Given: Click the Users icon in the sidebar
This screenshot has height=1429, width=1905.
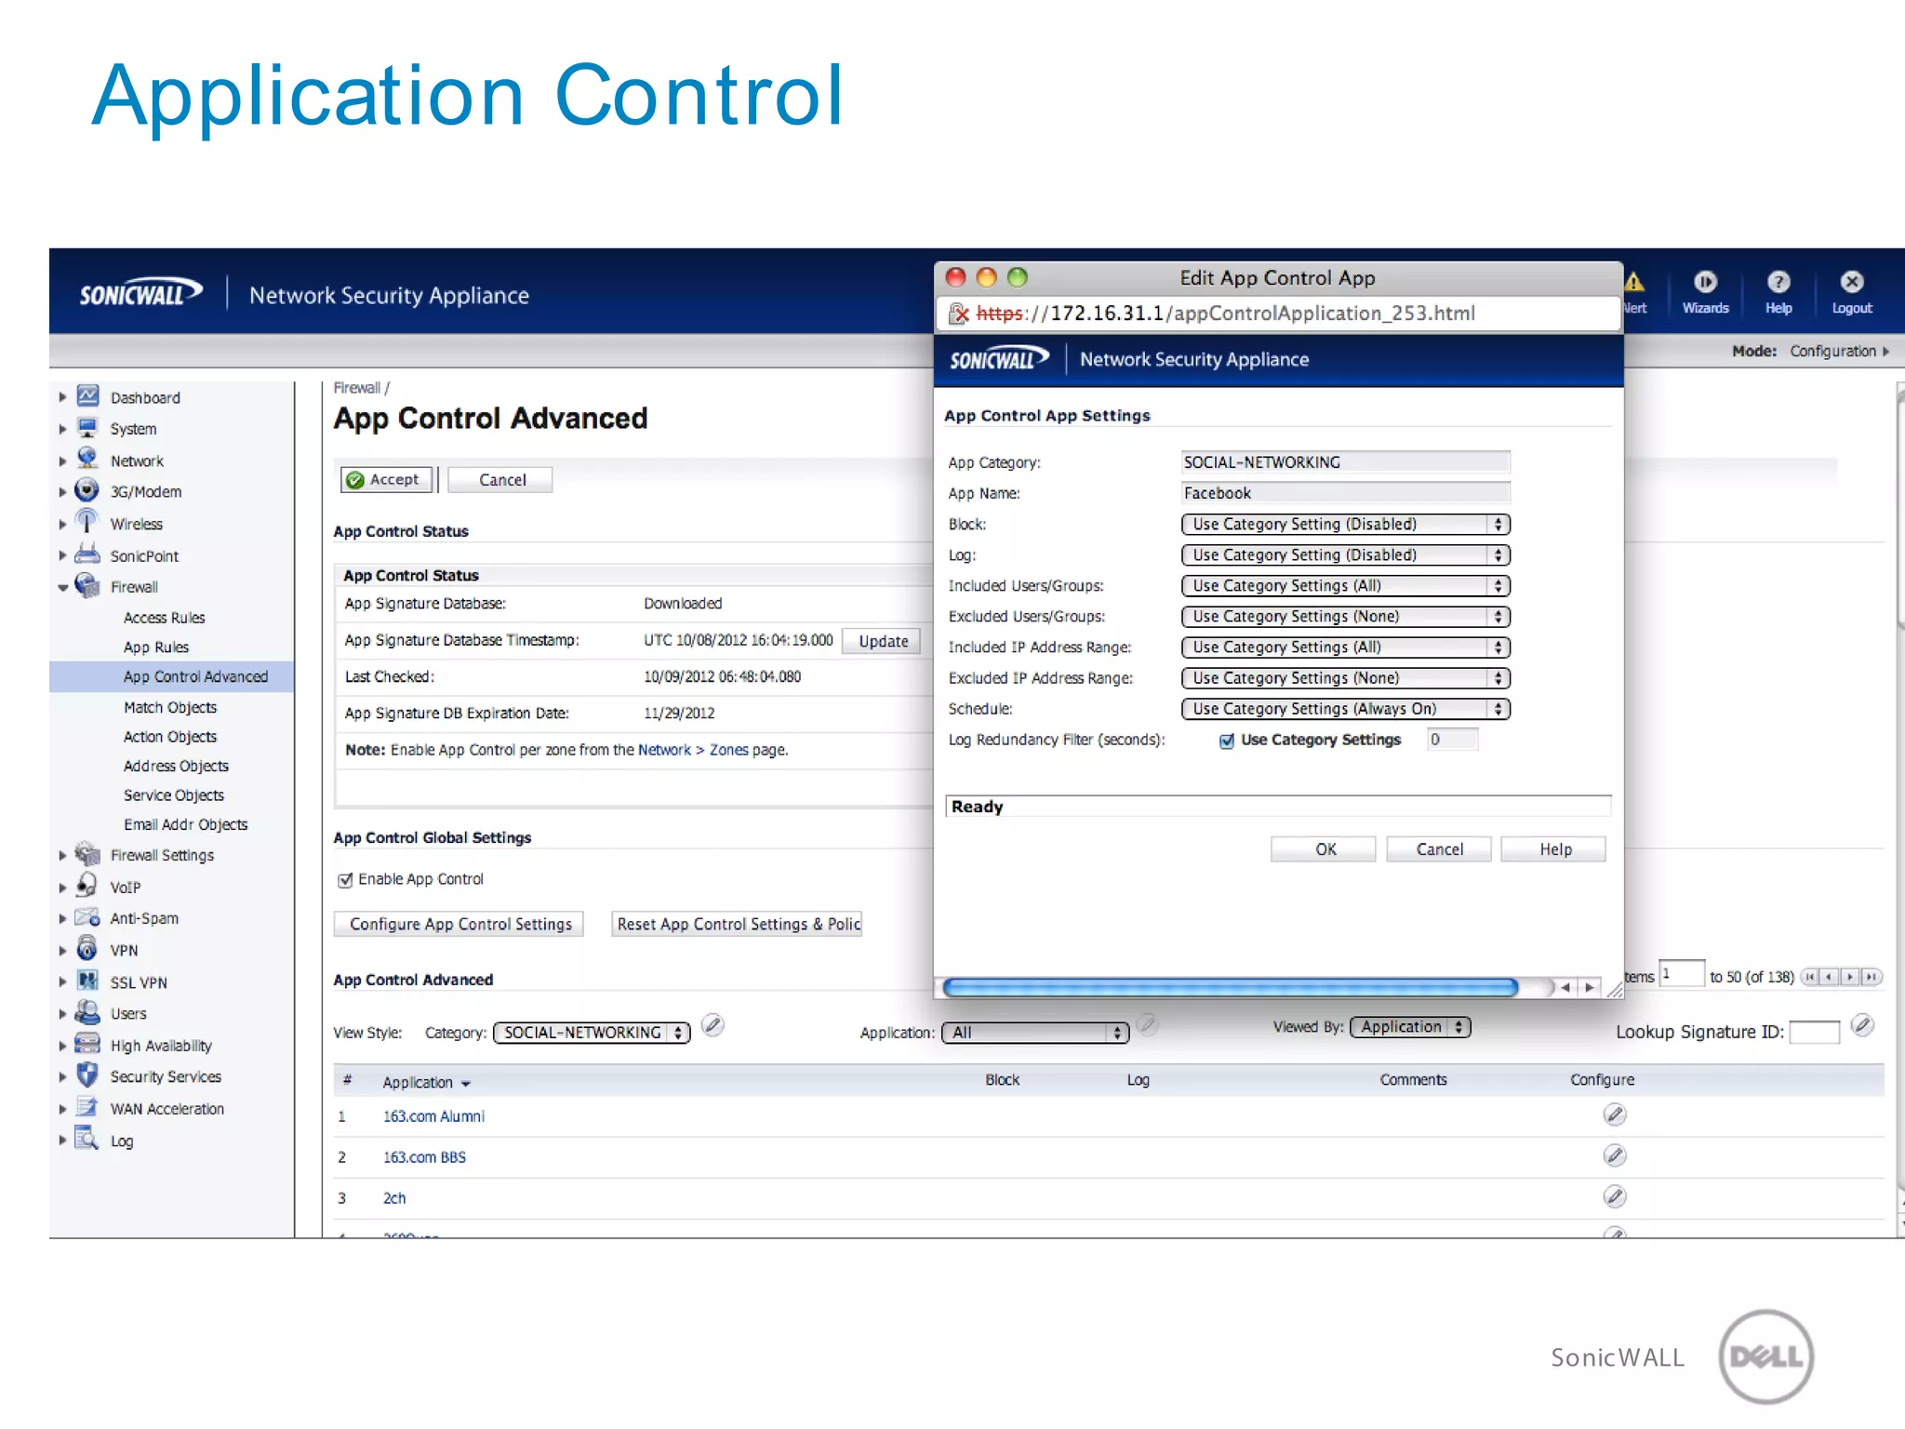Looking at the screenshot, I should coord(87,1012).
